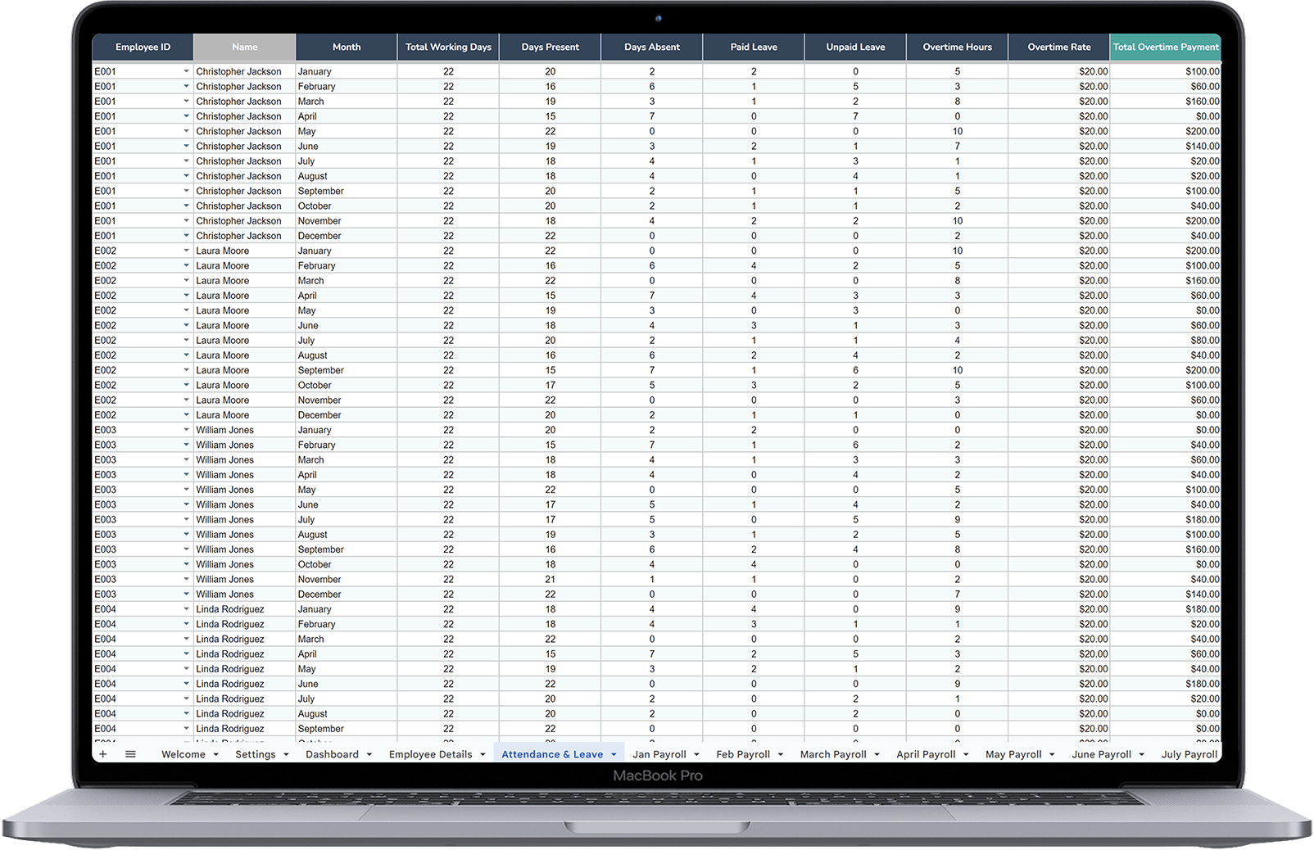This screenshot has width=1314, height=850.
Task: Select the Overtime Rate header
Action: [x=1059, y=47]
